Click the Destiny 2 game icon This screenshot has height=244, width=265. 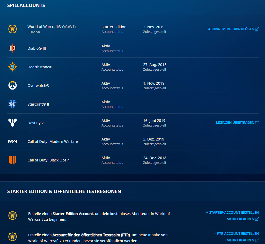click(12, 123)
